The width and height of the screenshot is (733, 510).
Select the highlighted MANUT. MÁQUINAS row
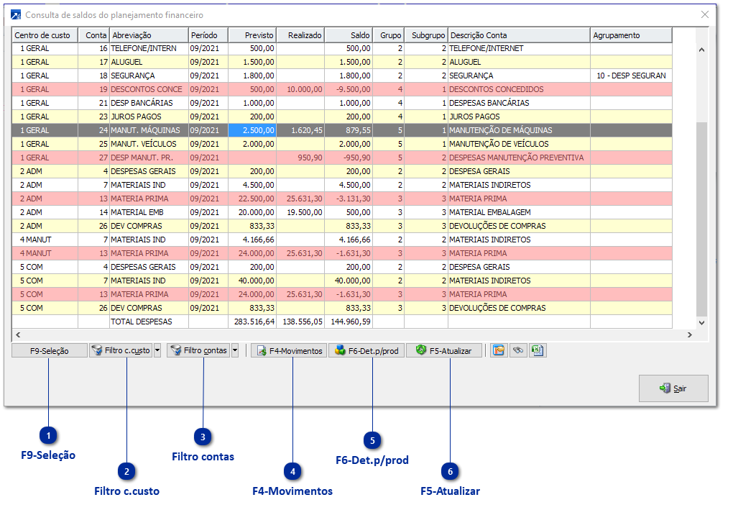coord(144,130)
